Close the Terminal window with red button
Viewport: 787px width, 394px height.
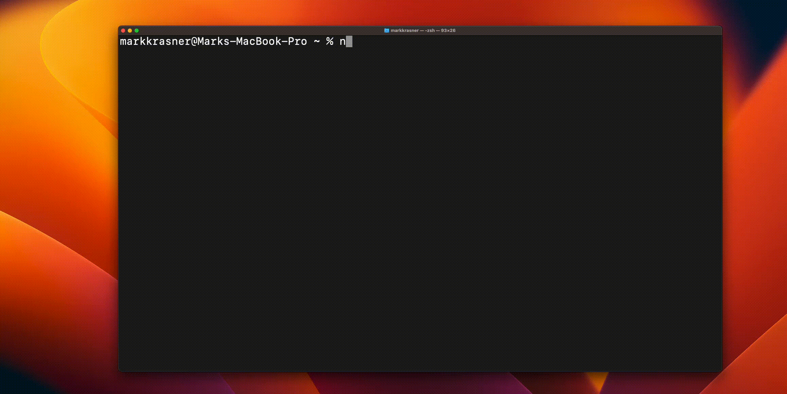[123, 31]
